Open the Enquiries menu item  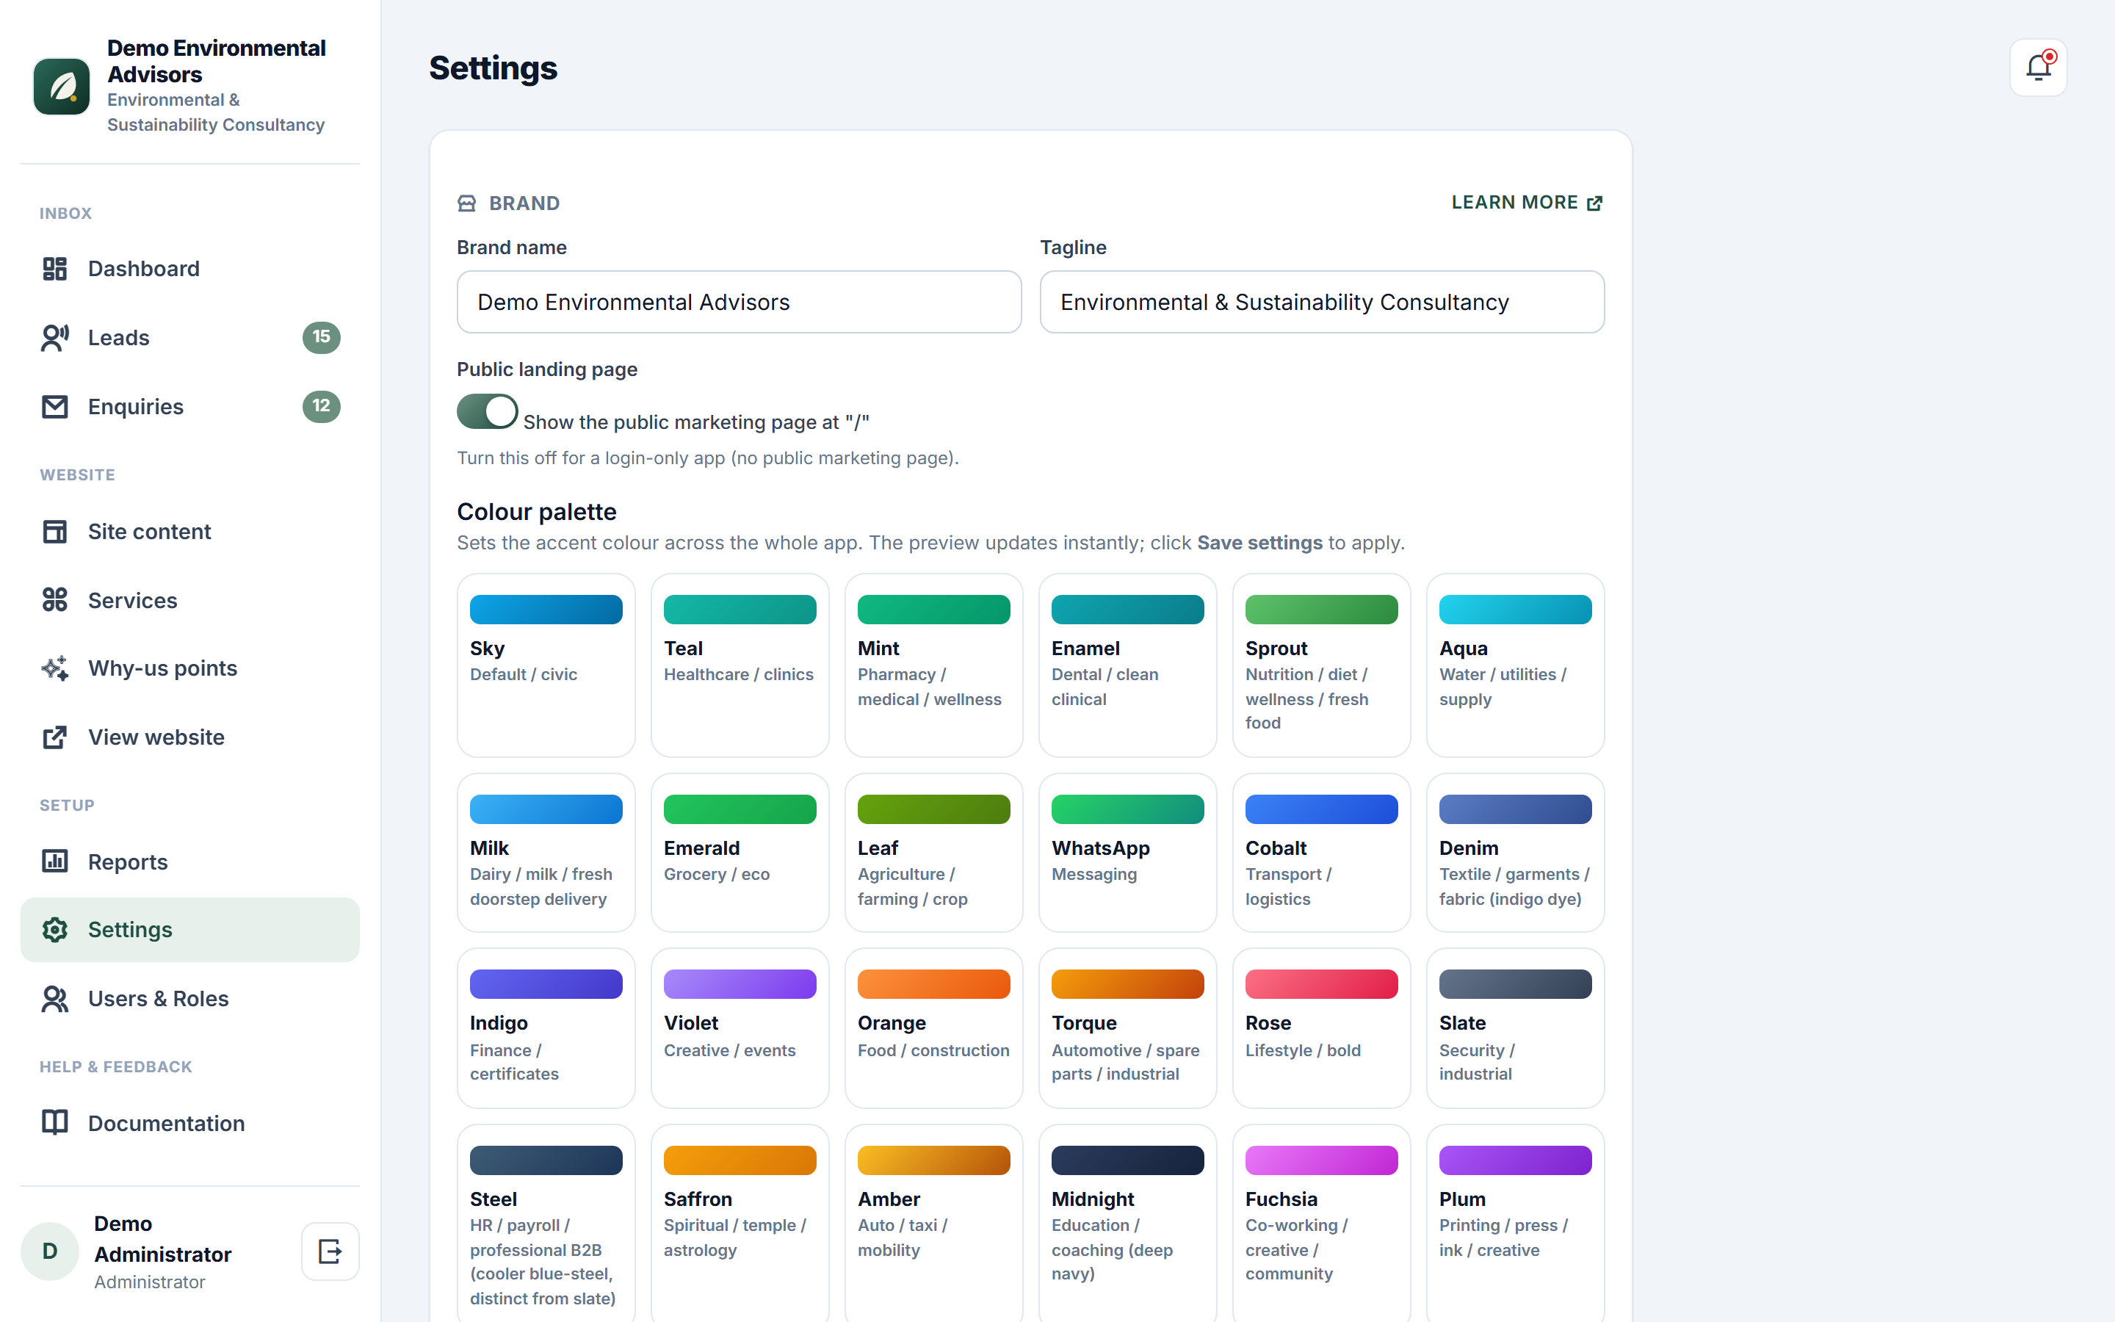coord(189,407)
